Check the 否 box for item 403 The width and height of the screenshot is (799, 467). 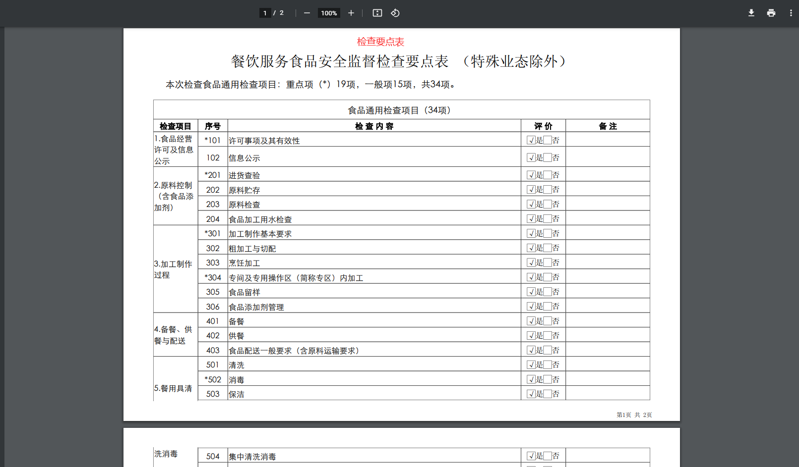pyautogui.click(x=548, y=350)
